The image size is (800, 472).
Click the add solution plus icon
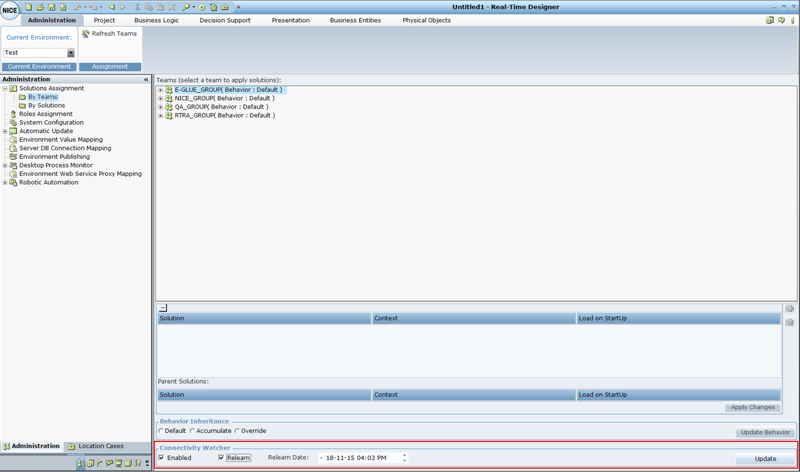(789, 308)
